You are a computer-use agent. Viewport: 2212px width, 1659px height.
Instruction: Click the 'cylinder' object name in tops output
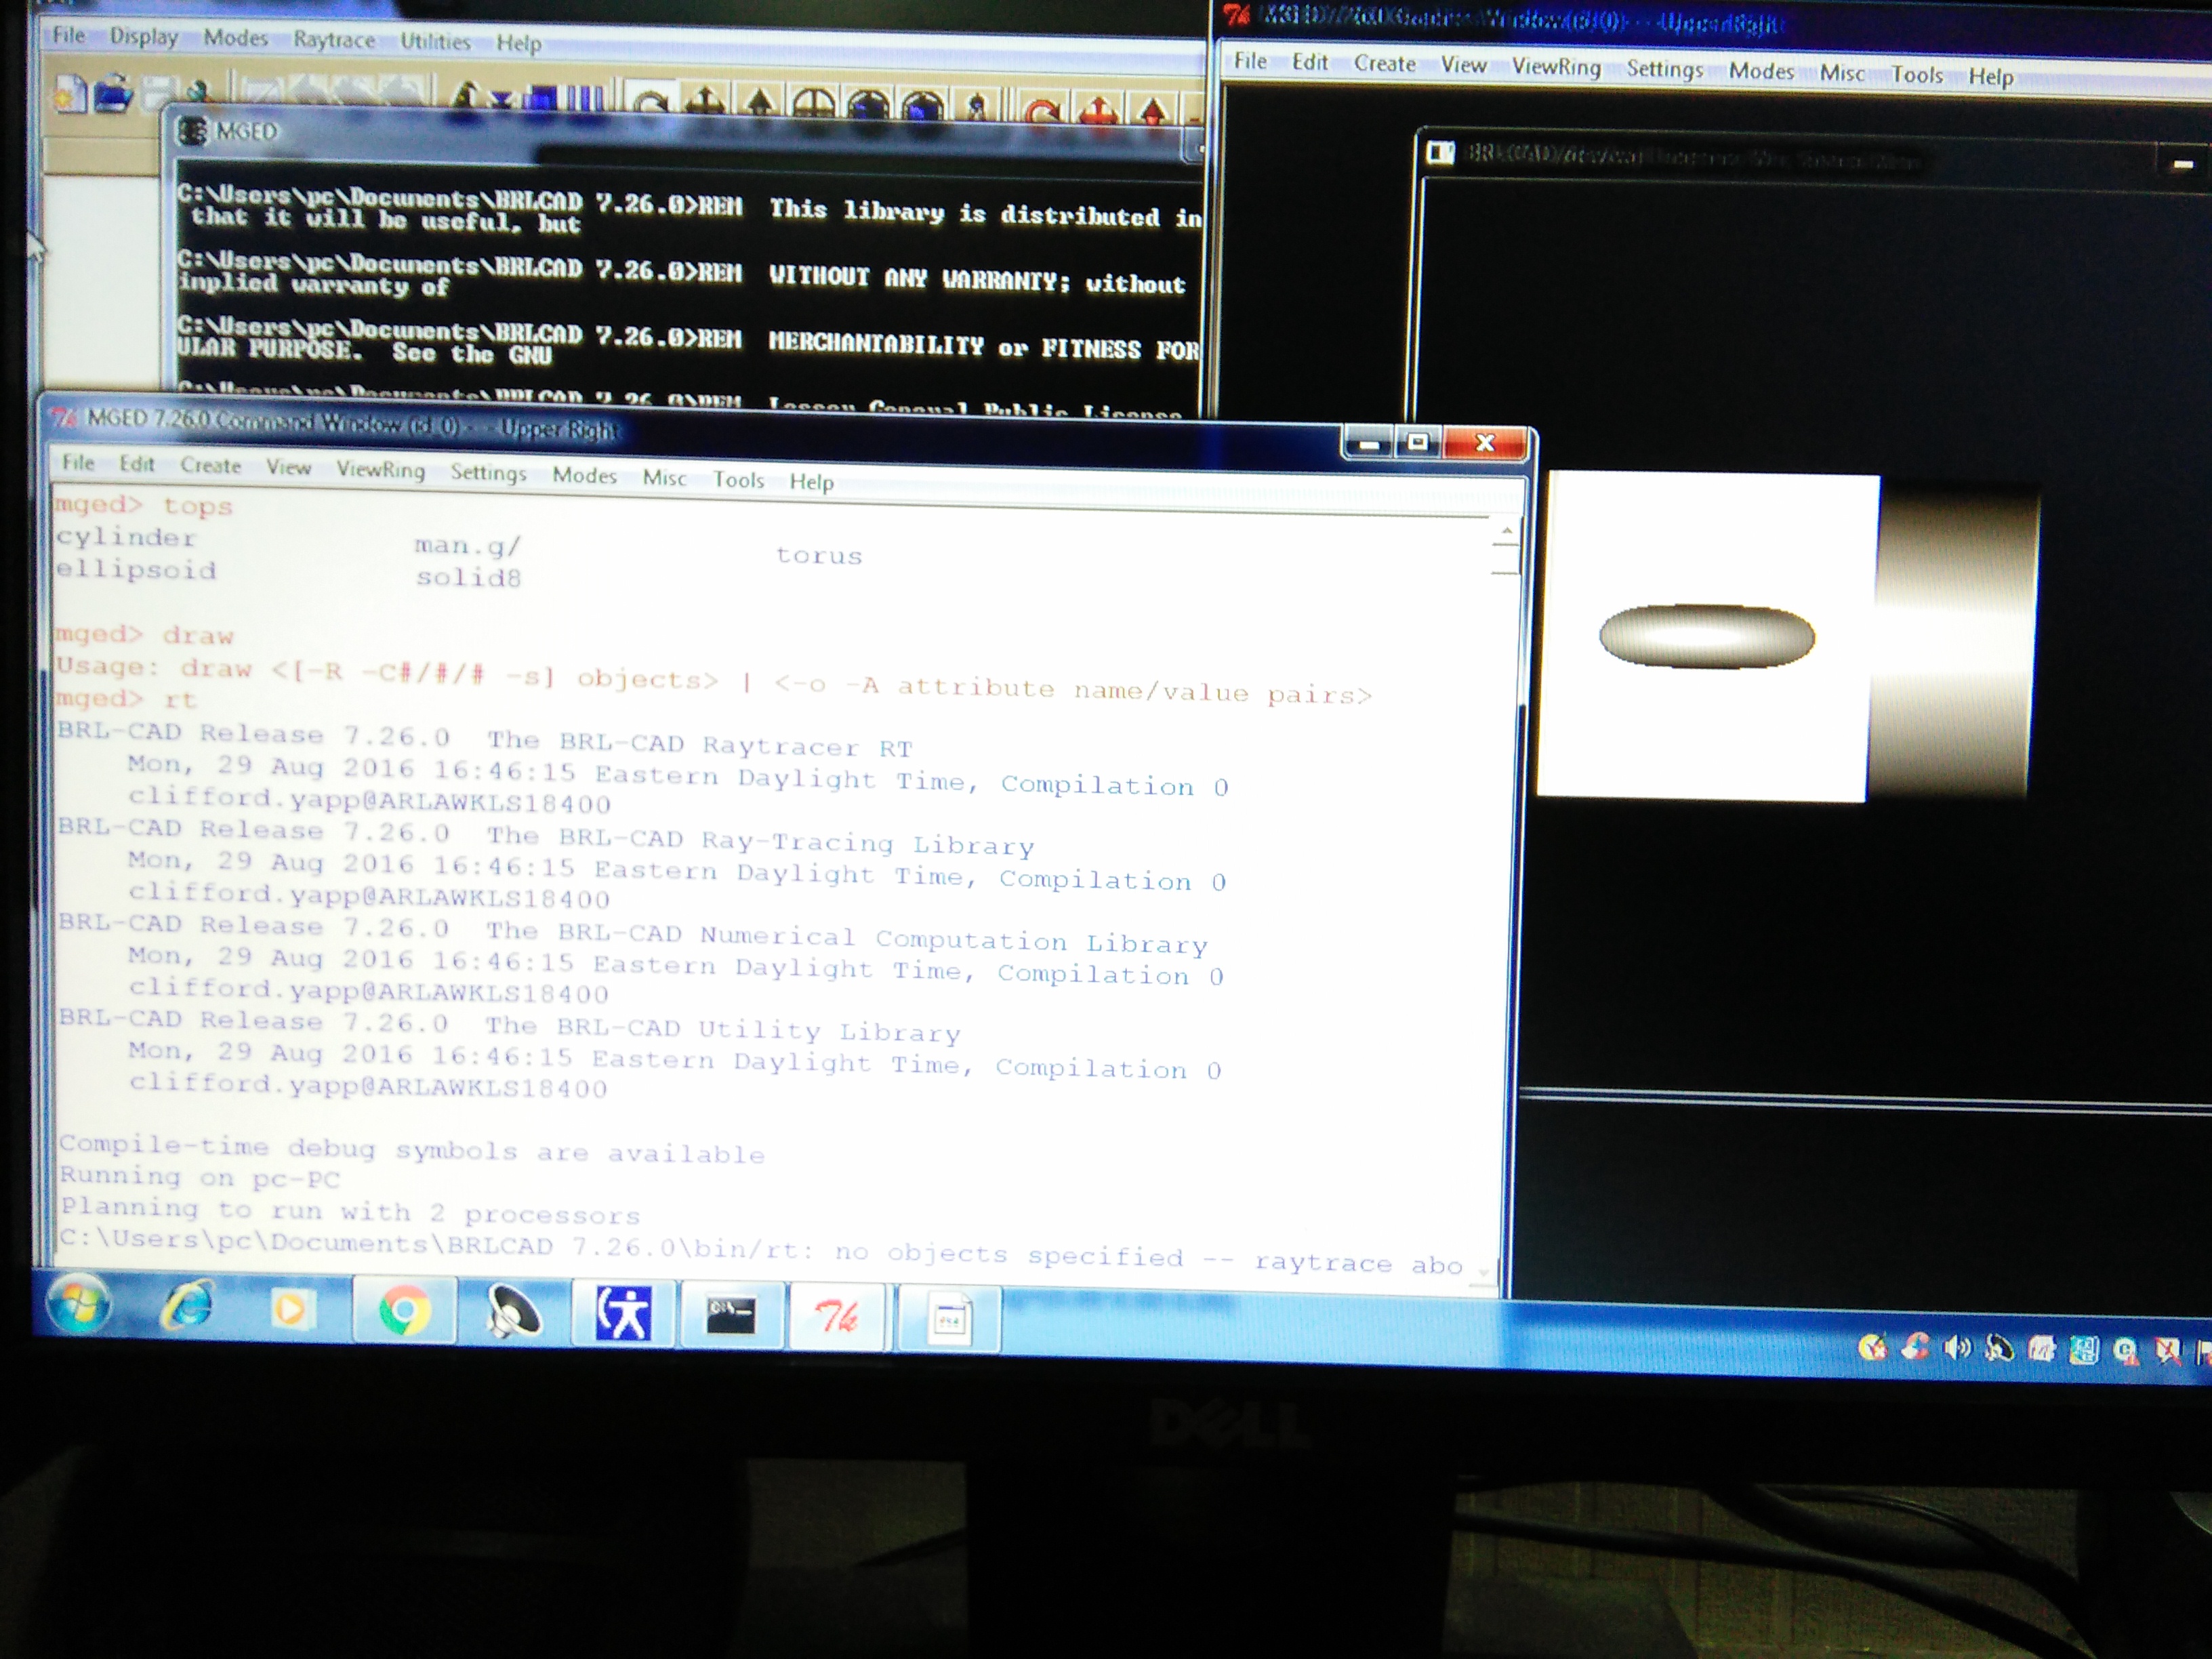tap(126, 537)
